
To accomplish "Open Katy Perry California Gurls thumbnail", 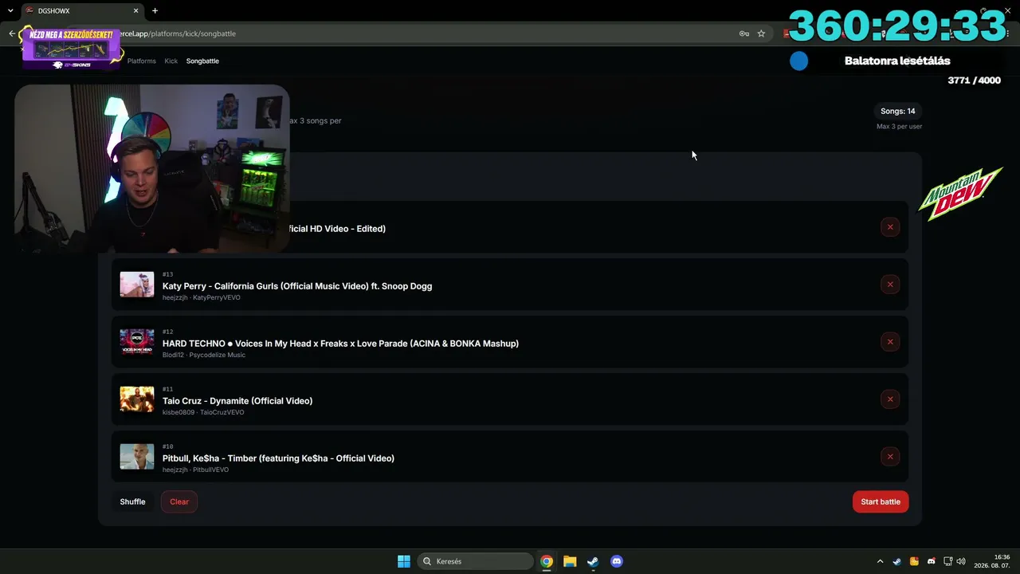I will pyautogui.click(x=137, y=285).
